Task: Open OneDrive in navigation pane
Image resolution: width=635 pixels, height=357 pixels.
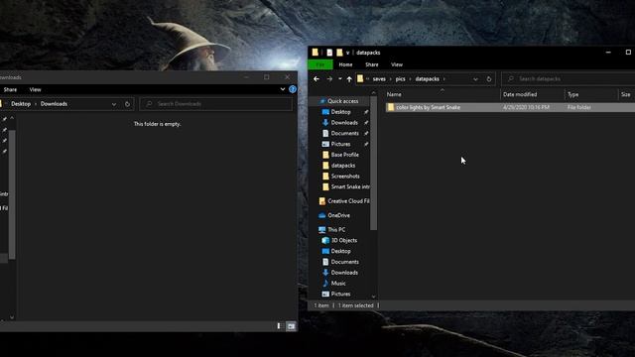Action: pyautogui.click(x=338, y=215)
